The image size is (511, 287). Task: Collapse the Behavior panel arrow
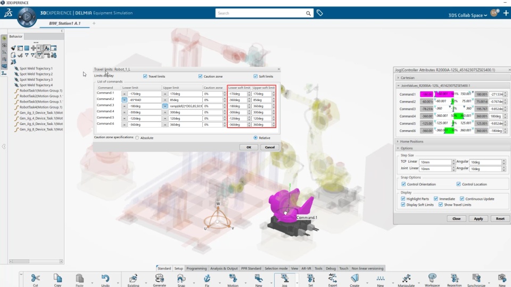(x=62, y=31)
